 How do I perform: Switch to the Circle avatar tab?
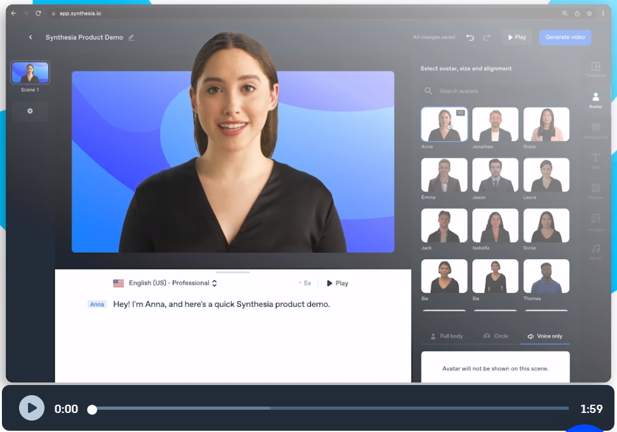pyautogui.click(x=496, y=336)
